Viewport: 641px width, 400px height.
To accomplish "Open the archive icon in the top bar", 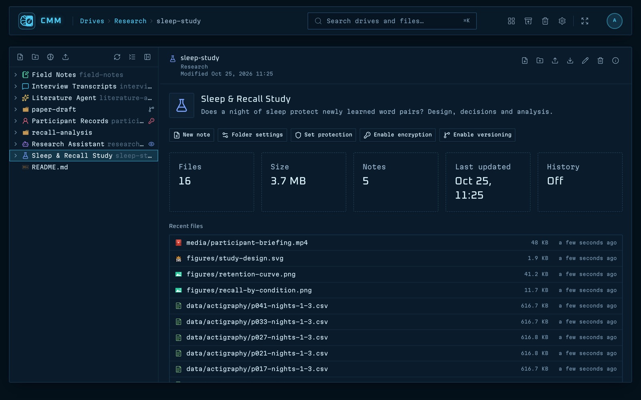I will (x=528, y=21).
